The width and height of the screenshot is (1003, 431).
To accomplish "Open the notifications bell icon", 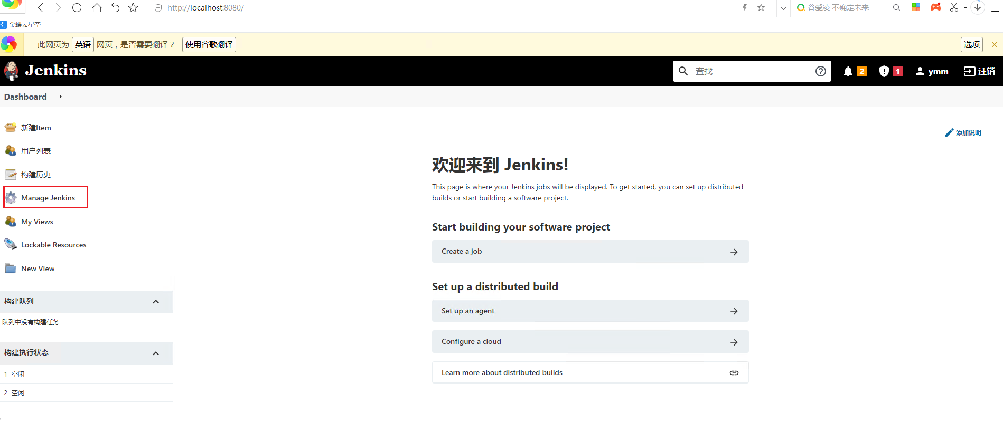I will coord(848,71).
